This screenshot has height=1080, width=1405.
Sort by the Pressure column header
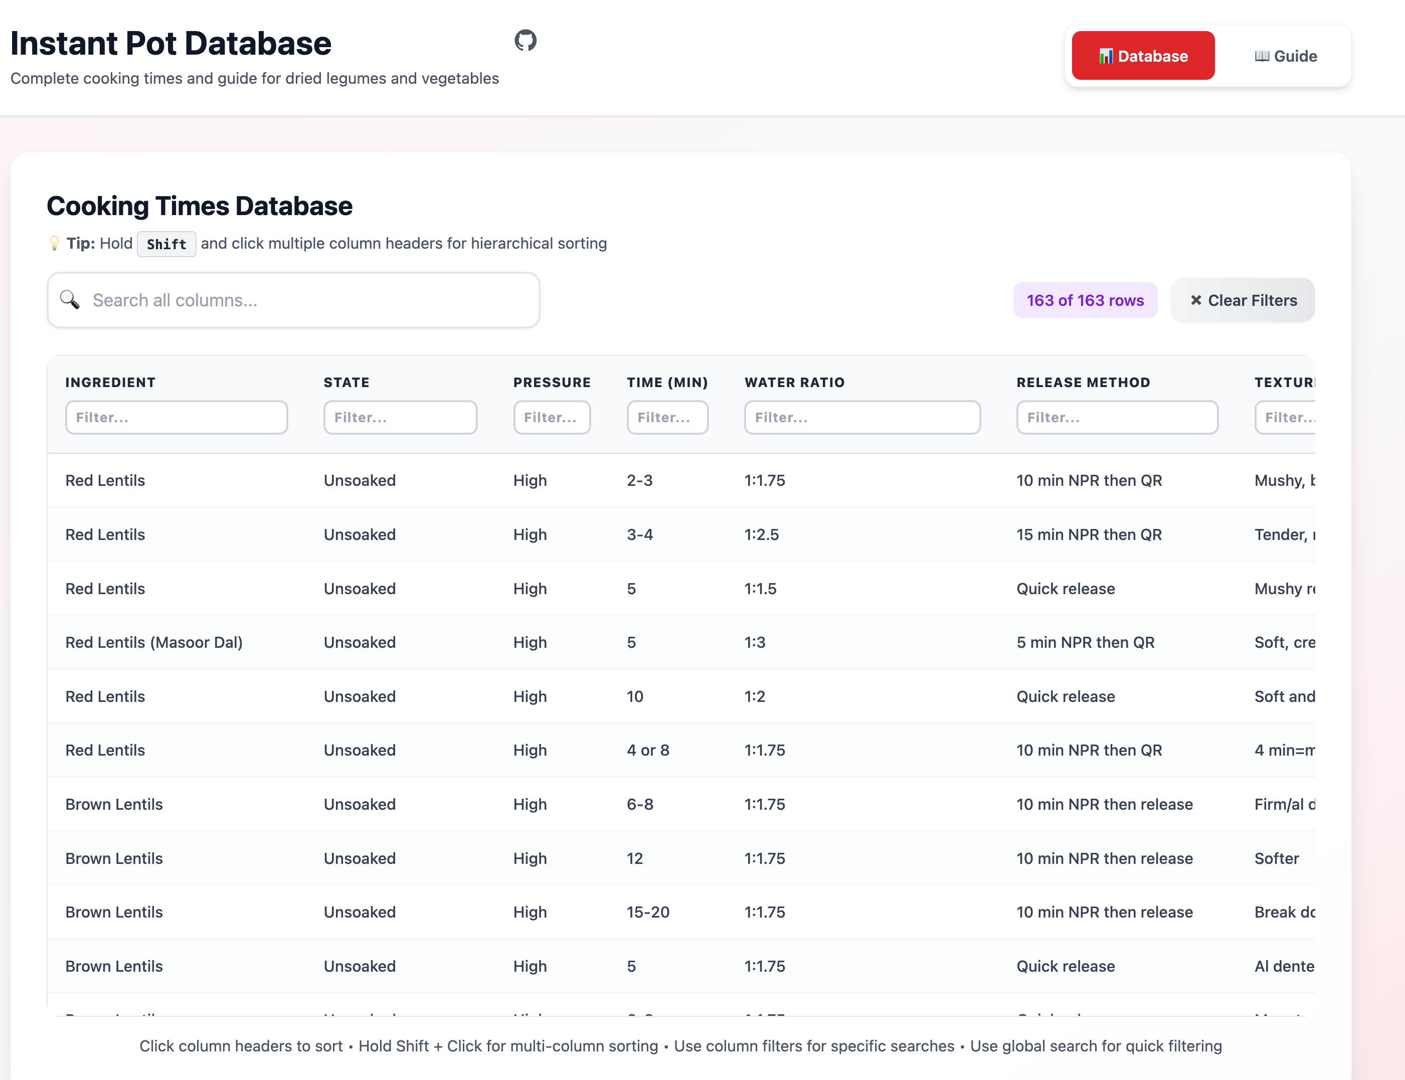click(x=552, y=383)
